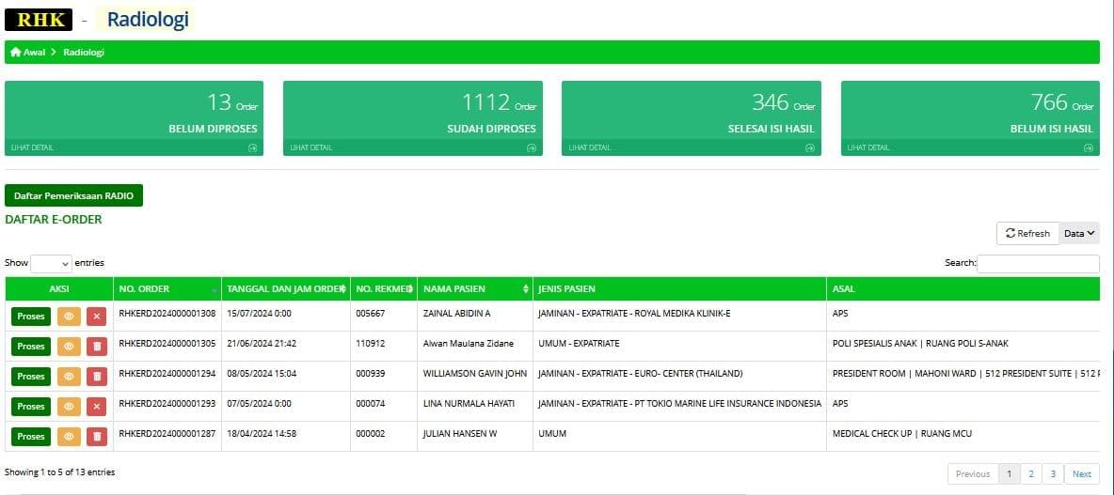Viewport: 1114px width, 495px height.
Task: Click arrow icon on Belum Diproses card
Action: pyautogui.click(x=253, y=148)
